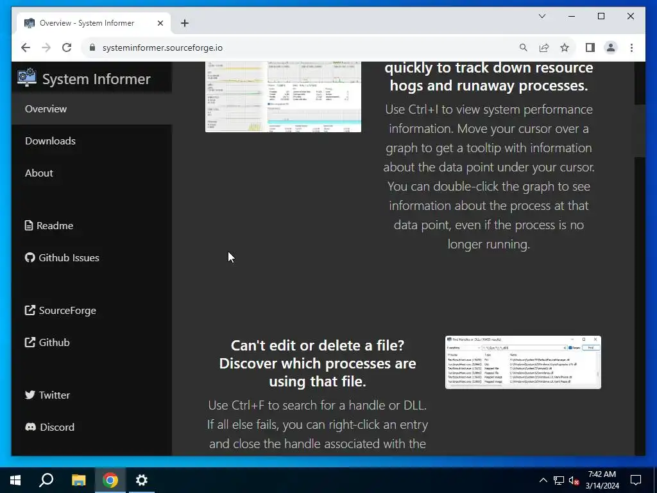Click the GitHub octocat icon beside Github Issues
Viewport: 657px width, 493px height.
[30, 257]
